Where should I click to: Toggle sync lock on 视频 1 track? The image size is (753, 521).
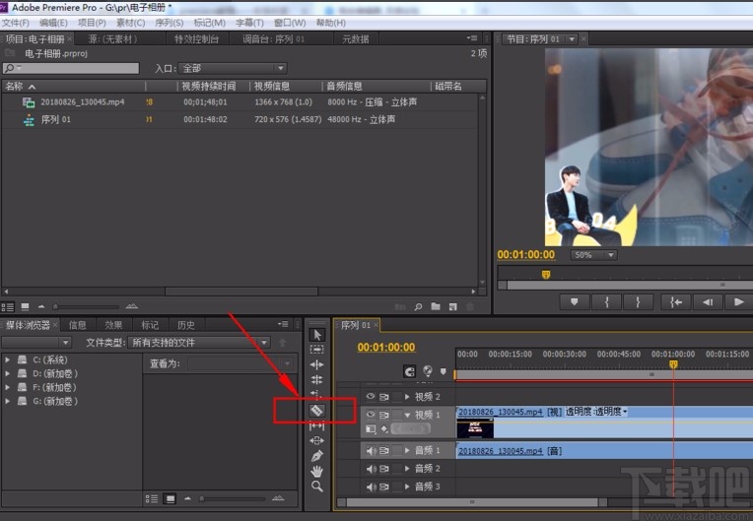point(384,415)
